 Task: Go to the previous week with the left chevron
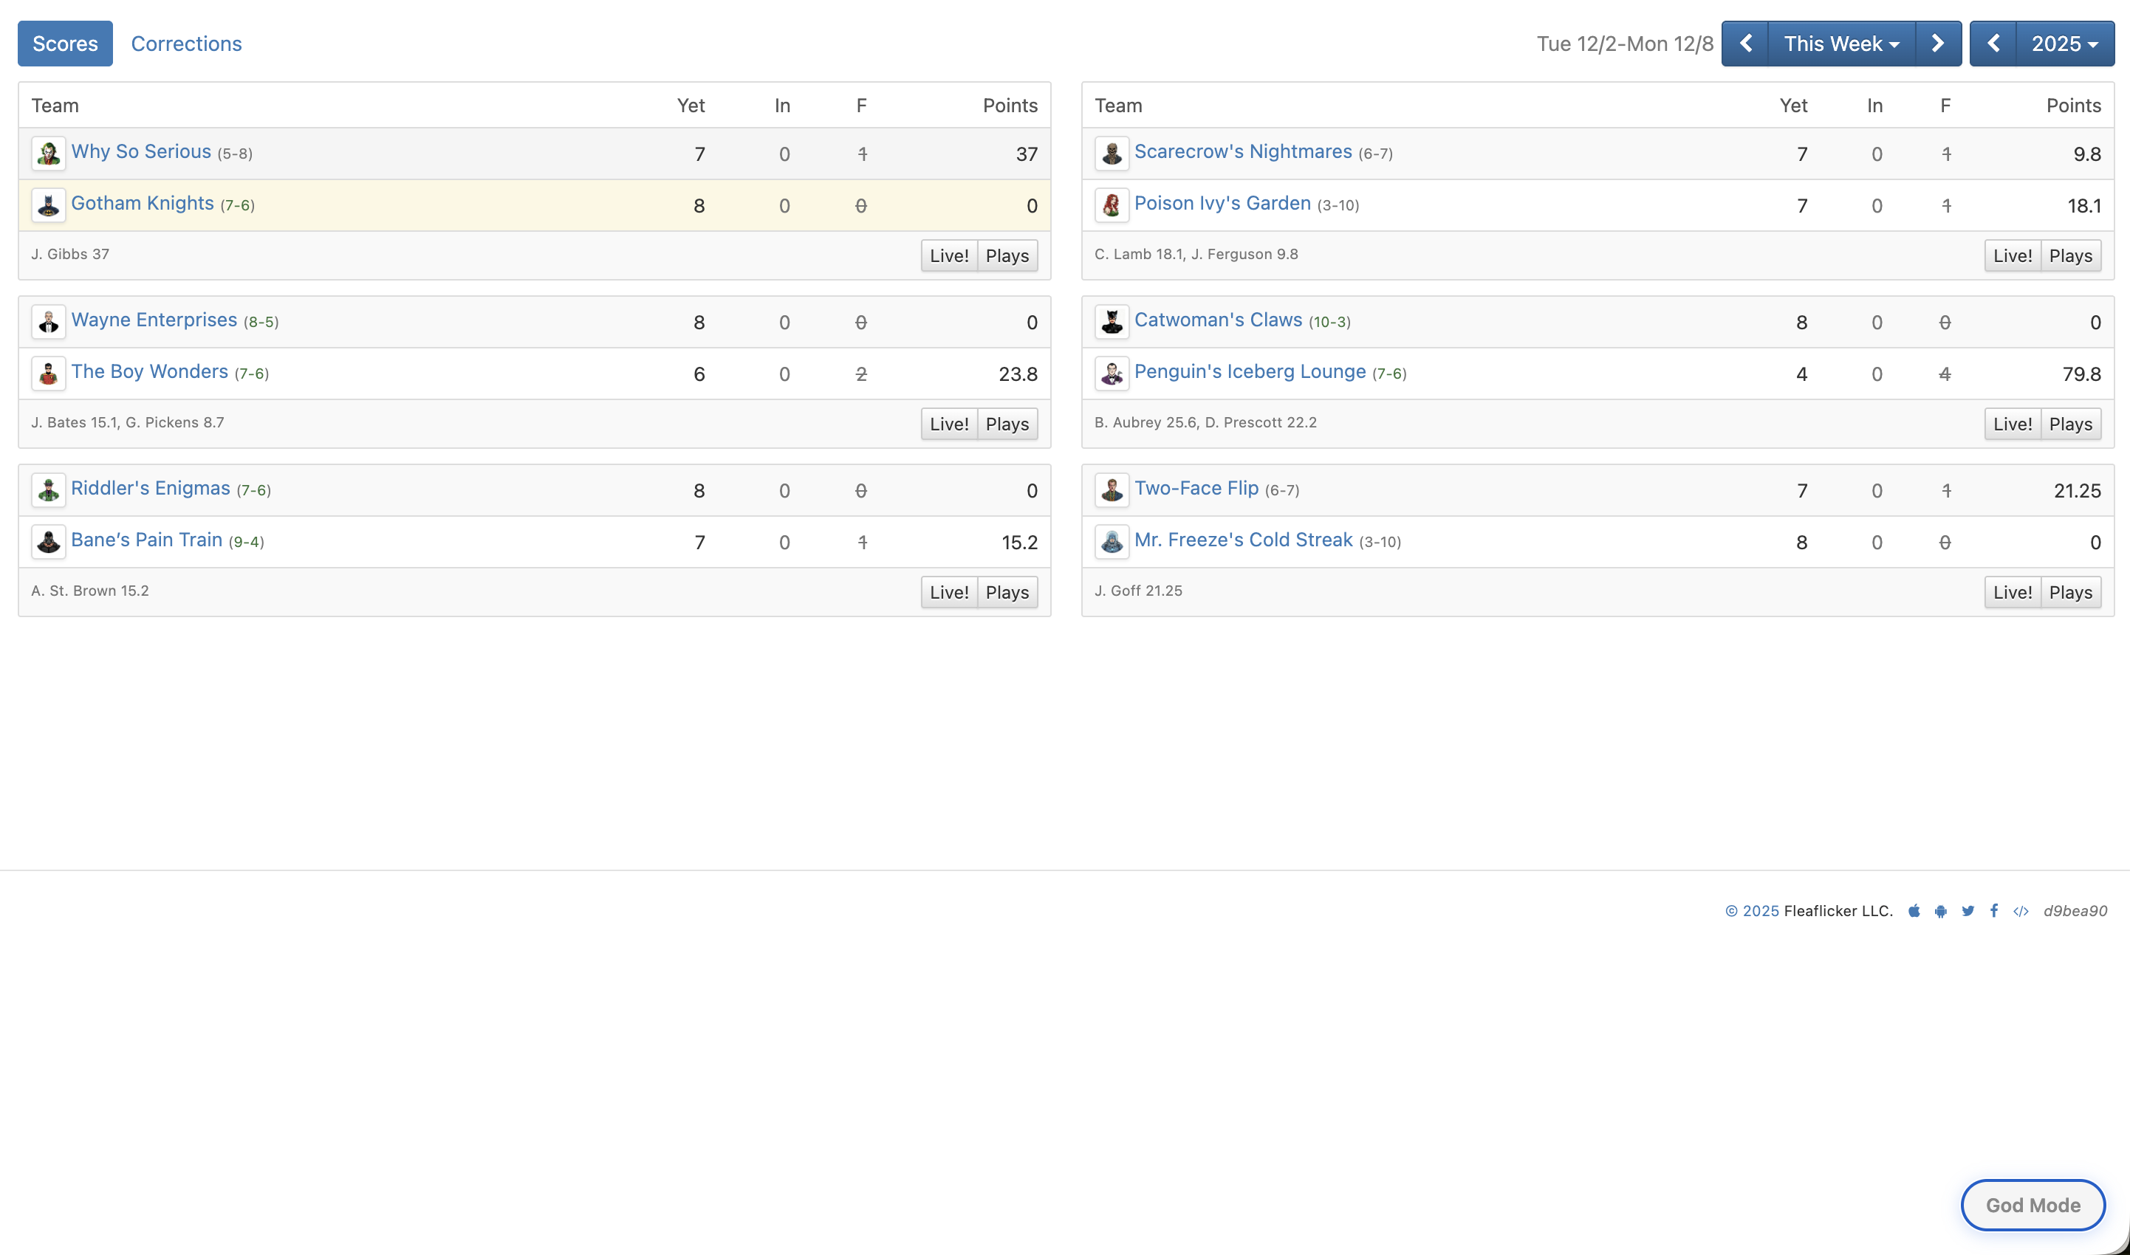[1746, 43]
